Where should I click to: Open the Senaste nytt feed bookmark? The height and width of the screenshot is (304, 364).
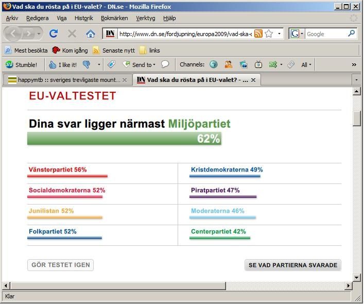click(114, 50)
